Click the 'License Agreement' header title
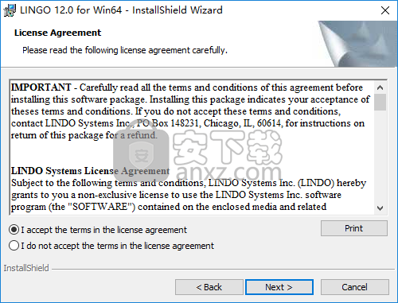Viewport: 398px width, 303px height. click(57, 33)
